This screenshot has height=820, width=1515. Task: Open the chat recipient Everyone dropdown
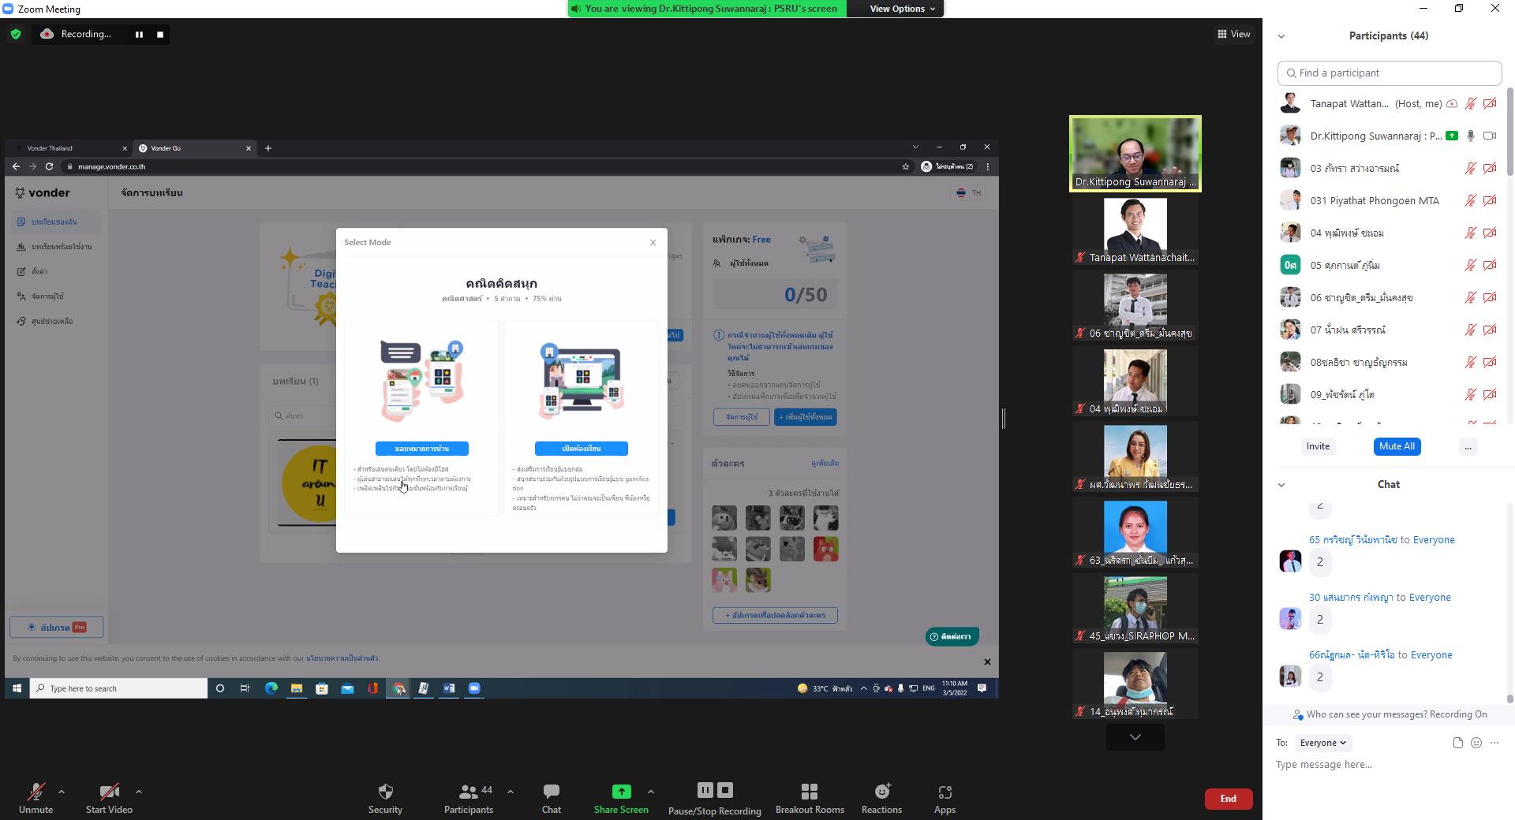1323,743
